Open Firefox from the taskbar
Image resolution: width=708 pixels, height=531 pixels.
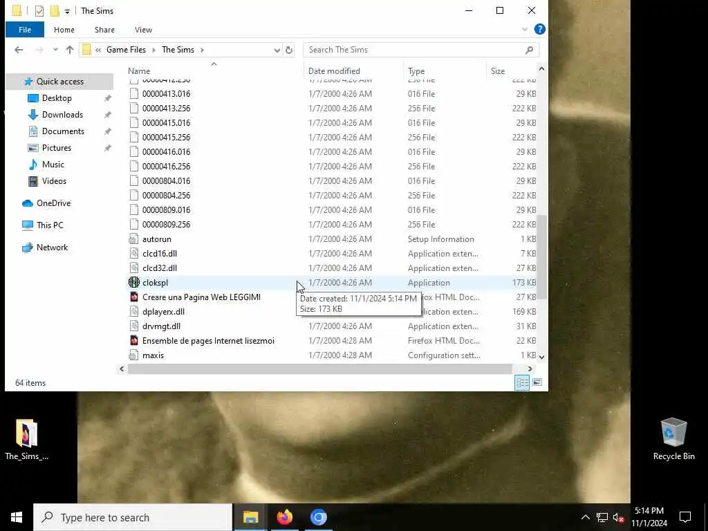[284, 517]
